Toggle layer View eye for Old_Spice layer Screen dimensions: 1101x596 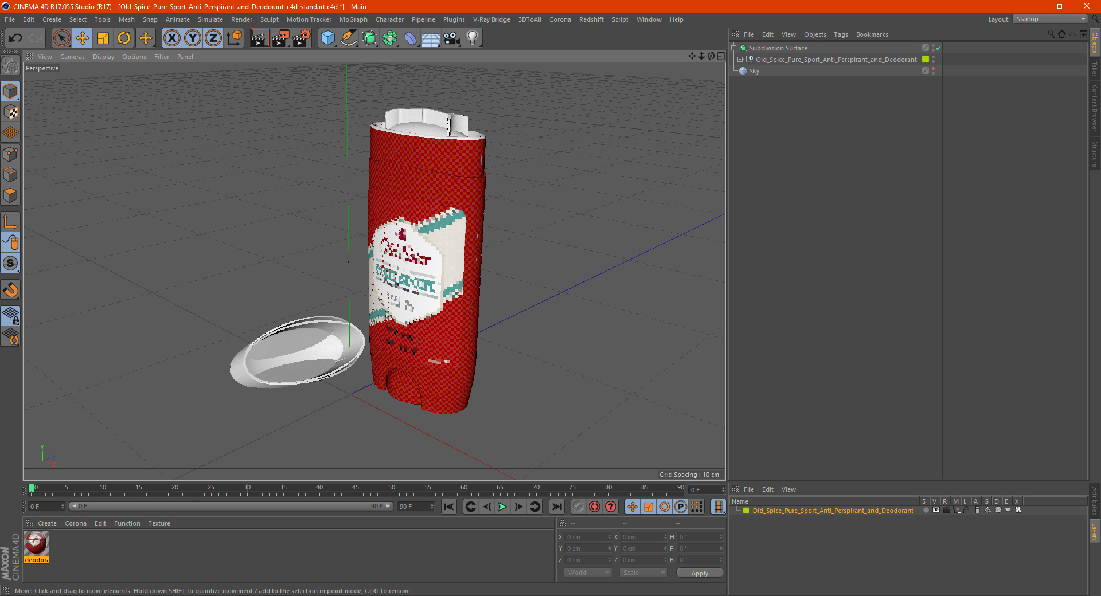pos(936,510)
